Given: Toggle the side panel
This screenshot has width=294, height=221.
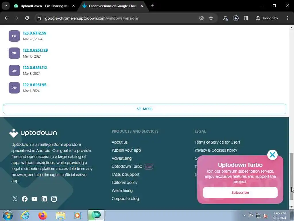Looking at the screenshot, I should point(246,18).
